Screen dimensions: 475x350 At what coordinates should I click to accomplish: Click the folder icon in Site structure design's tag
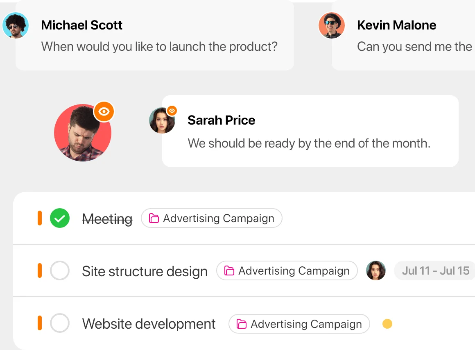pos(229,270)
